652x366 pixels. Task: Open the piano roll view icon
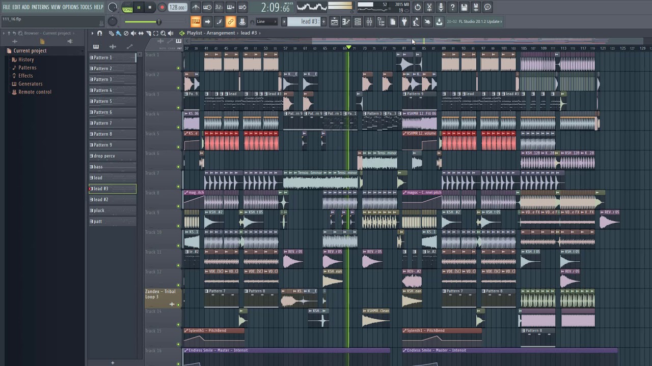point(346,21)
